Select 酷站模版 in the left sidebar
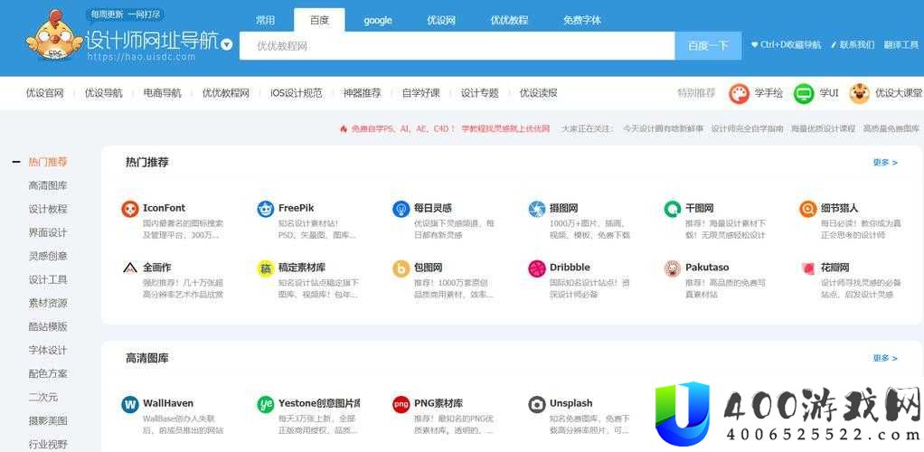The height and width of the screenshot is (452, 924). click(x=48, y=327)
